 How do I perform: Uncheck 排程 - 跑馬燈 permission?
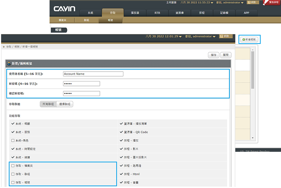pos(121,166)
